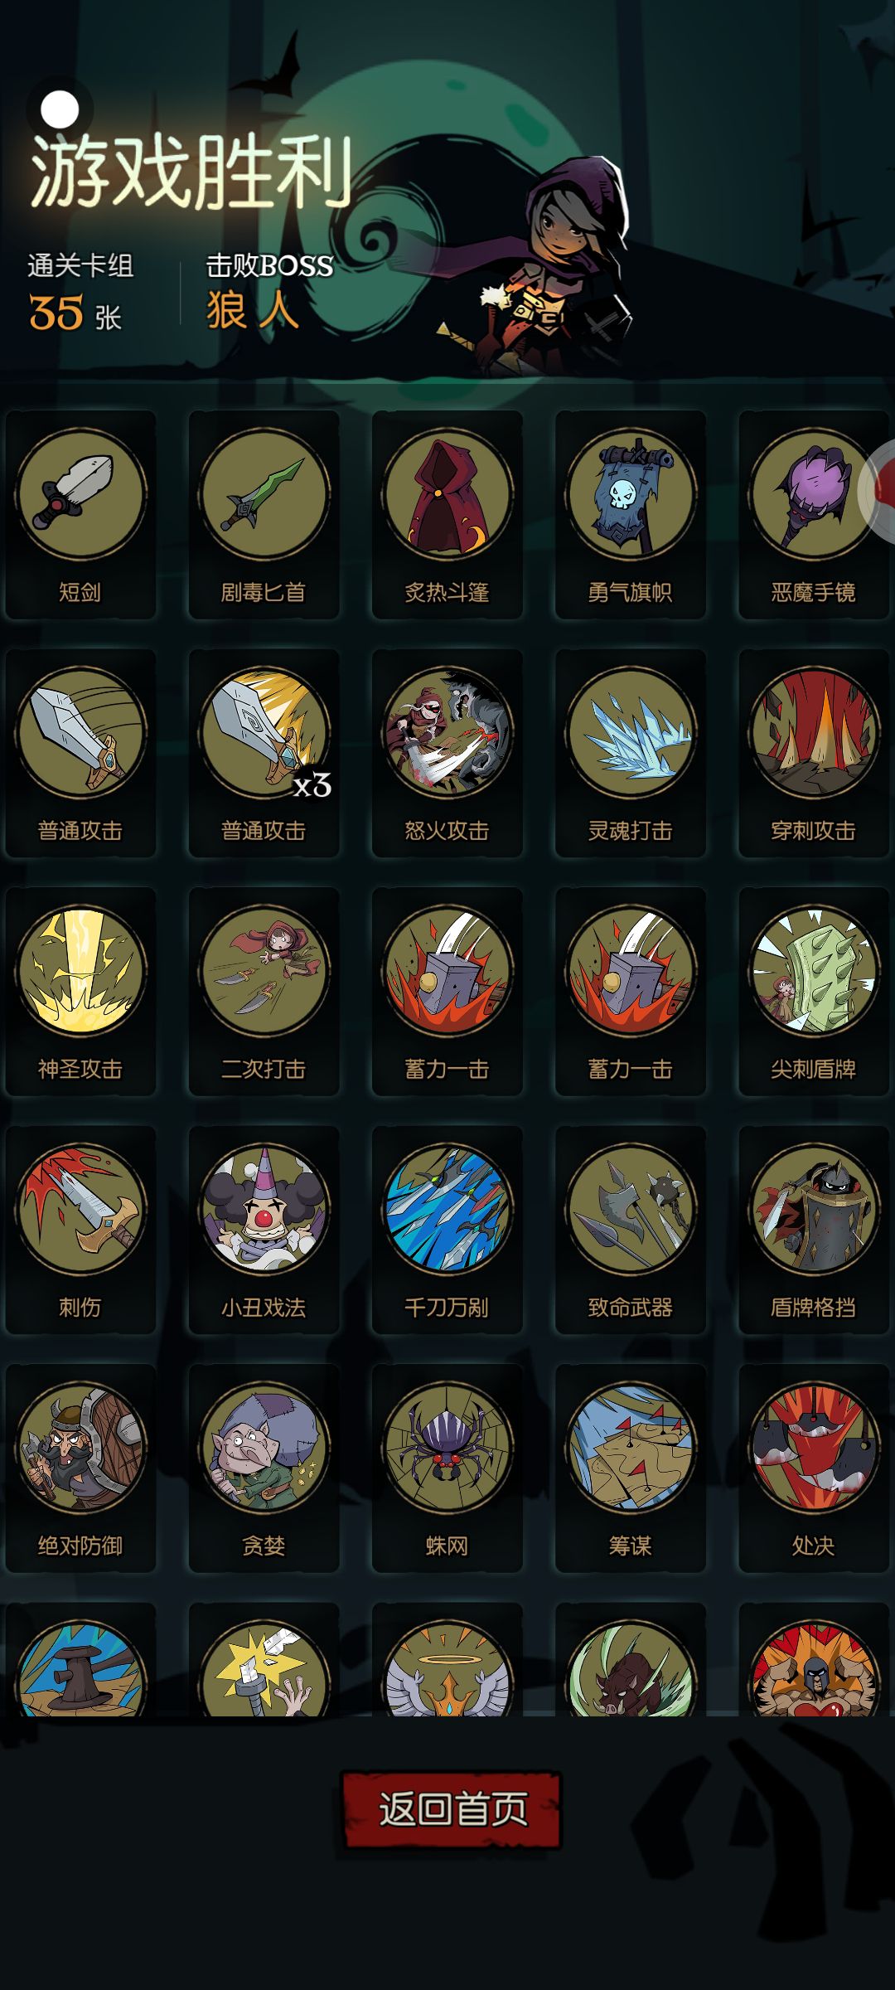Select the 小丑戏法 clown card
This screenshot has height=1990, width=895.
pos(264,1230)
